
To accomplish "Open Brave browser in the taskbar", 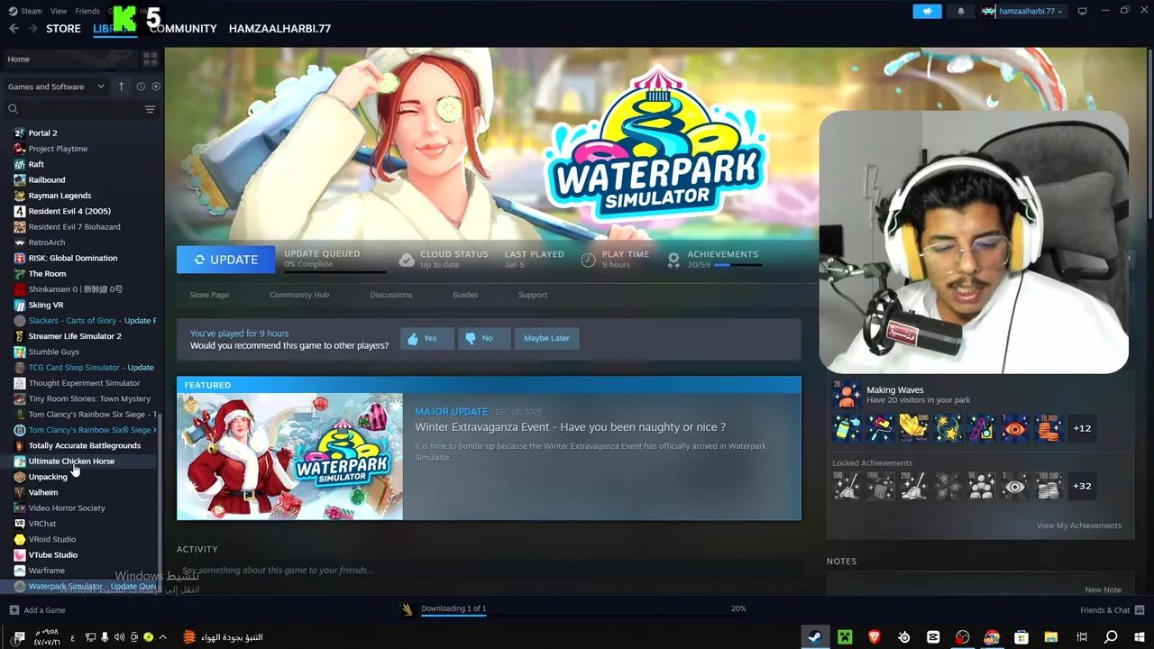I will coord(874,637).
